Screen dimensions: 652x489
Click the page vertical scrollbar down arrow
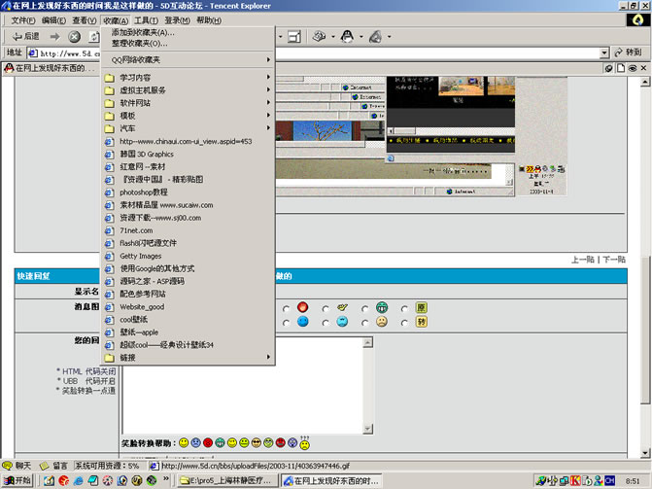click(645, 453)
